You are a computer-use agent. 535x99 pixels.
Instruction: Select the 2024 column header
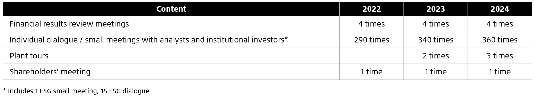pos(500,9)
